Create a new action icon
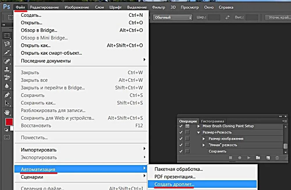The height and width of the screenshot is (190, 291). click(268, 158)
